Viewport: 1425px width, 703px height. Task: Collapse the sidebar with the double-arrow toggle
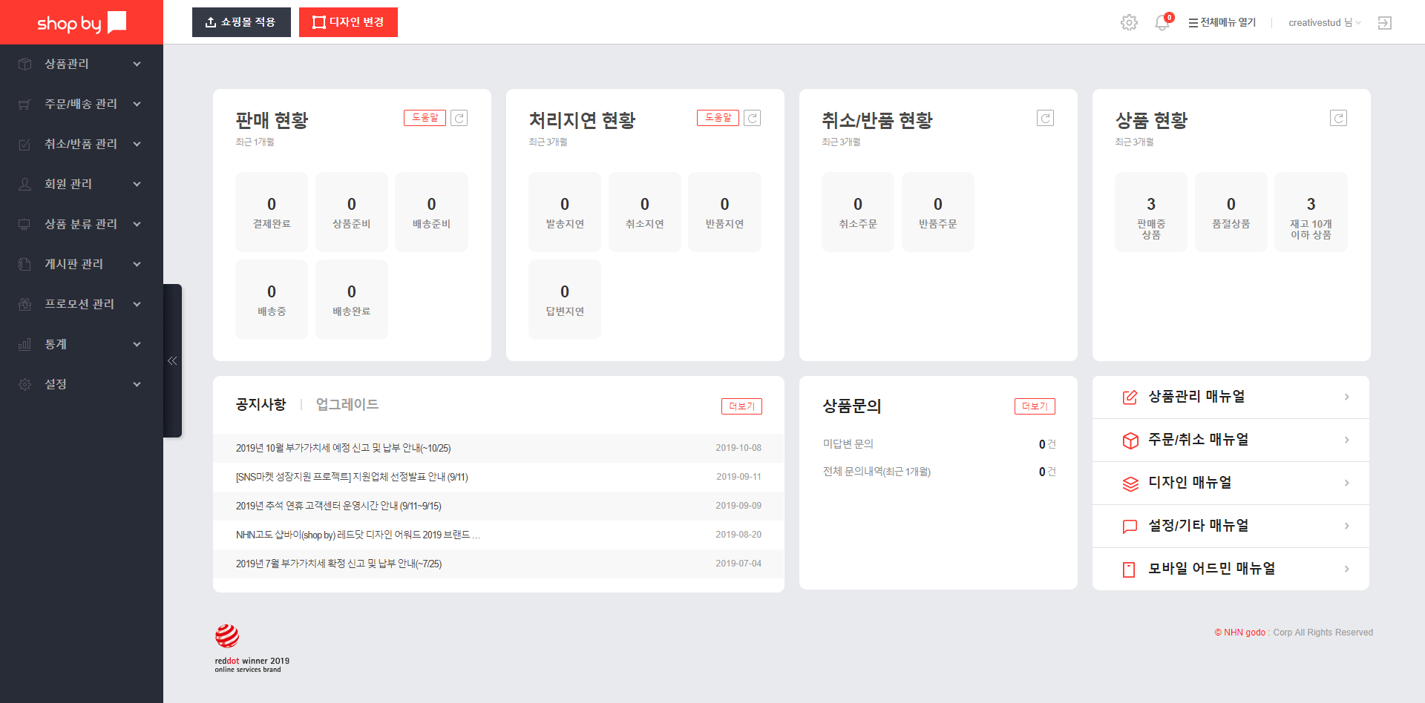[172, 360]
